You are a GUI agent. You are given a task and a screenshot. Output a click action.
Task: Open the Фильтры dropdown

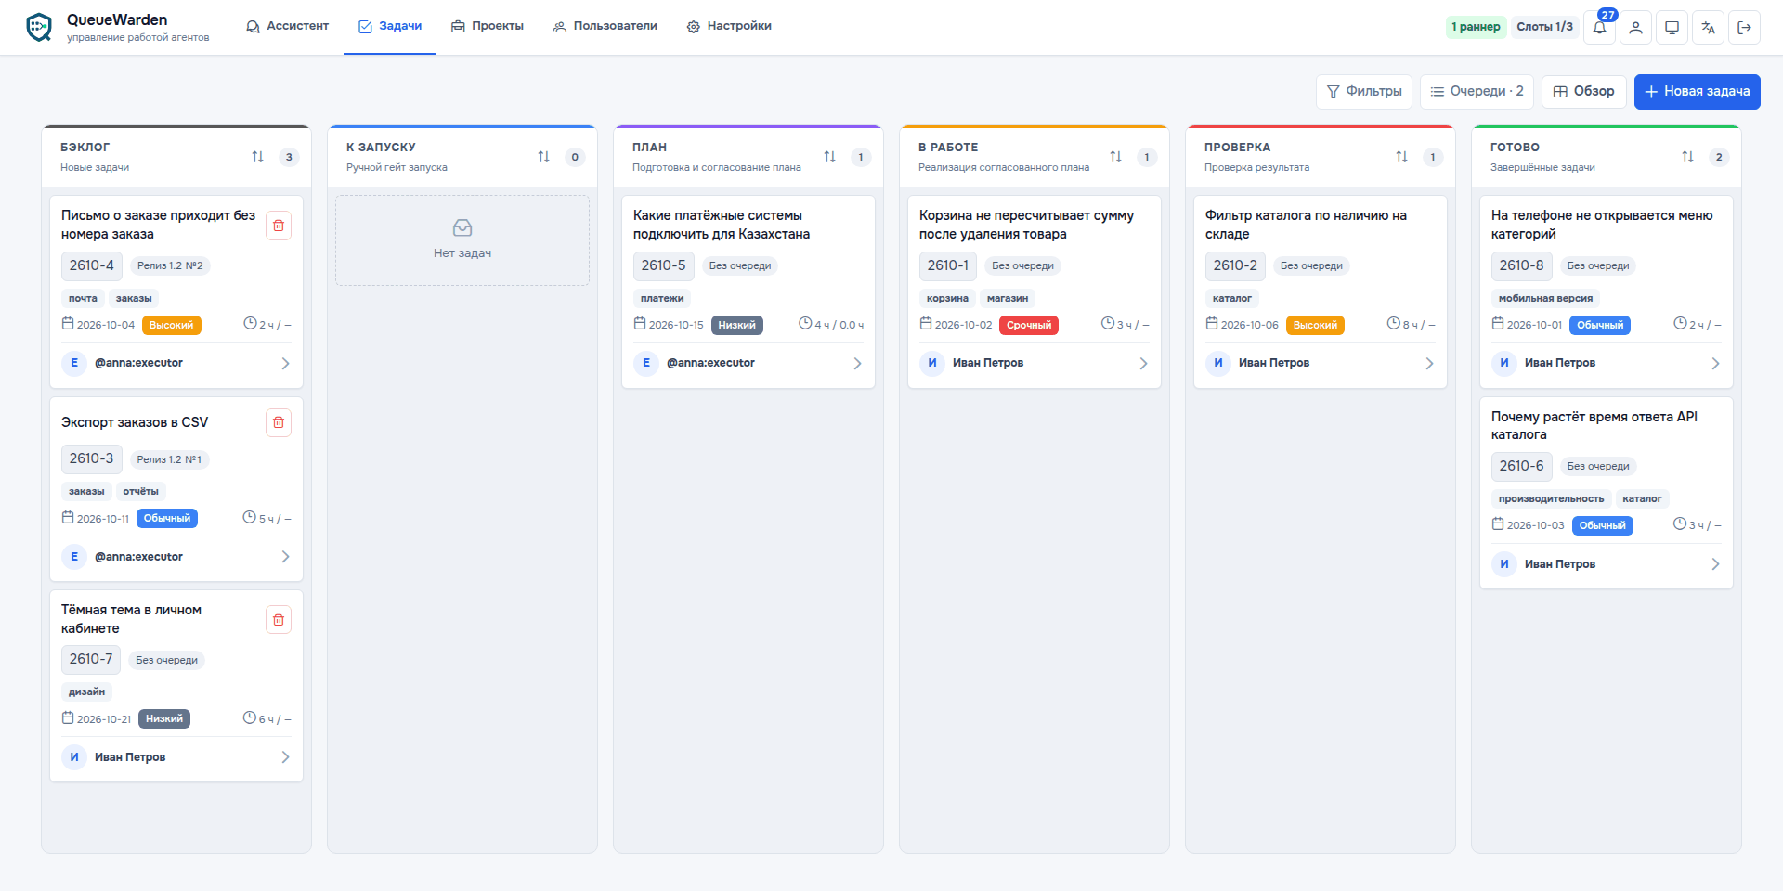(1364, 92)
